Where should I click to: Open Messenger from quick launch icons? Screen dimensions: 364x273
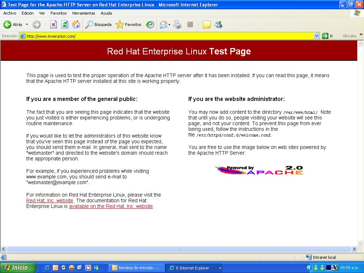(96, 268)
